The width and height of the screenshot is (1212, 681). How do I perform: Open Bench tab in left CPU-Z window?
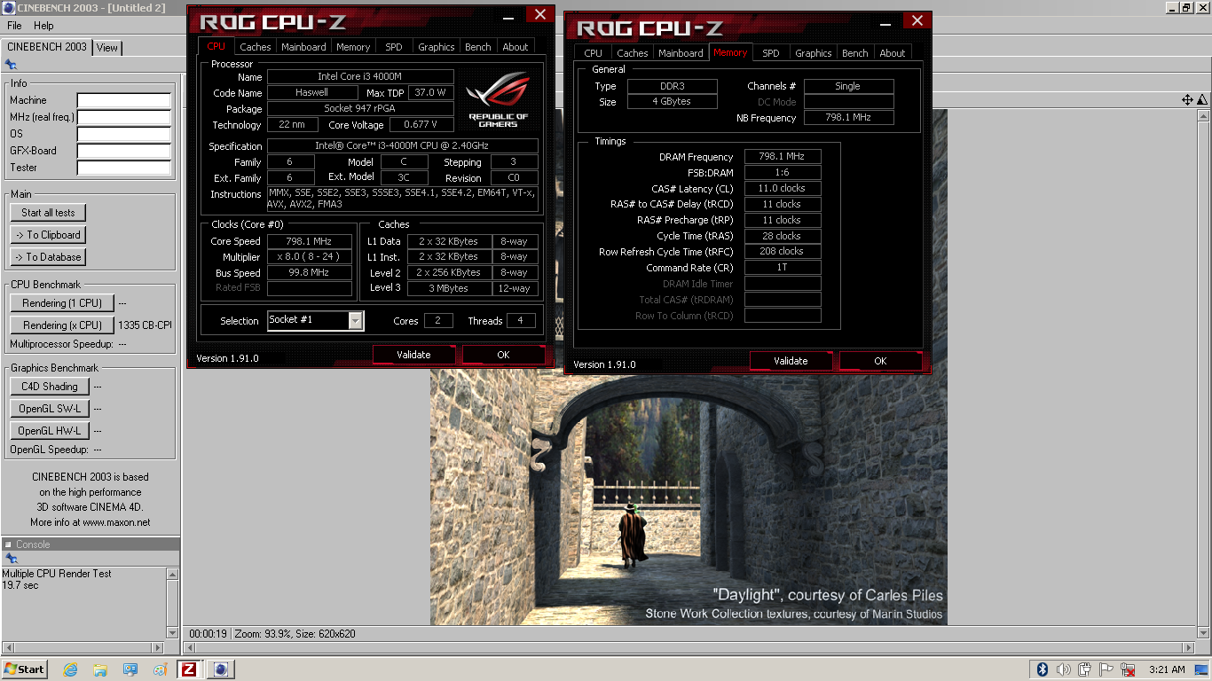coord(478,47)
